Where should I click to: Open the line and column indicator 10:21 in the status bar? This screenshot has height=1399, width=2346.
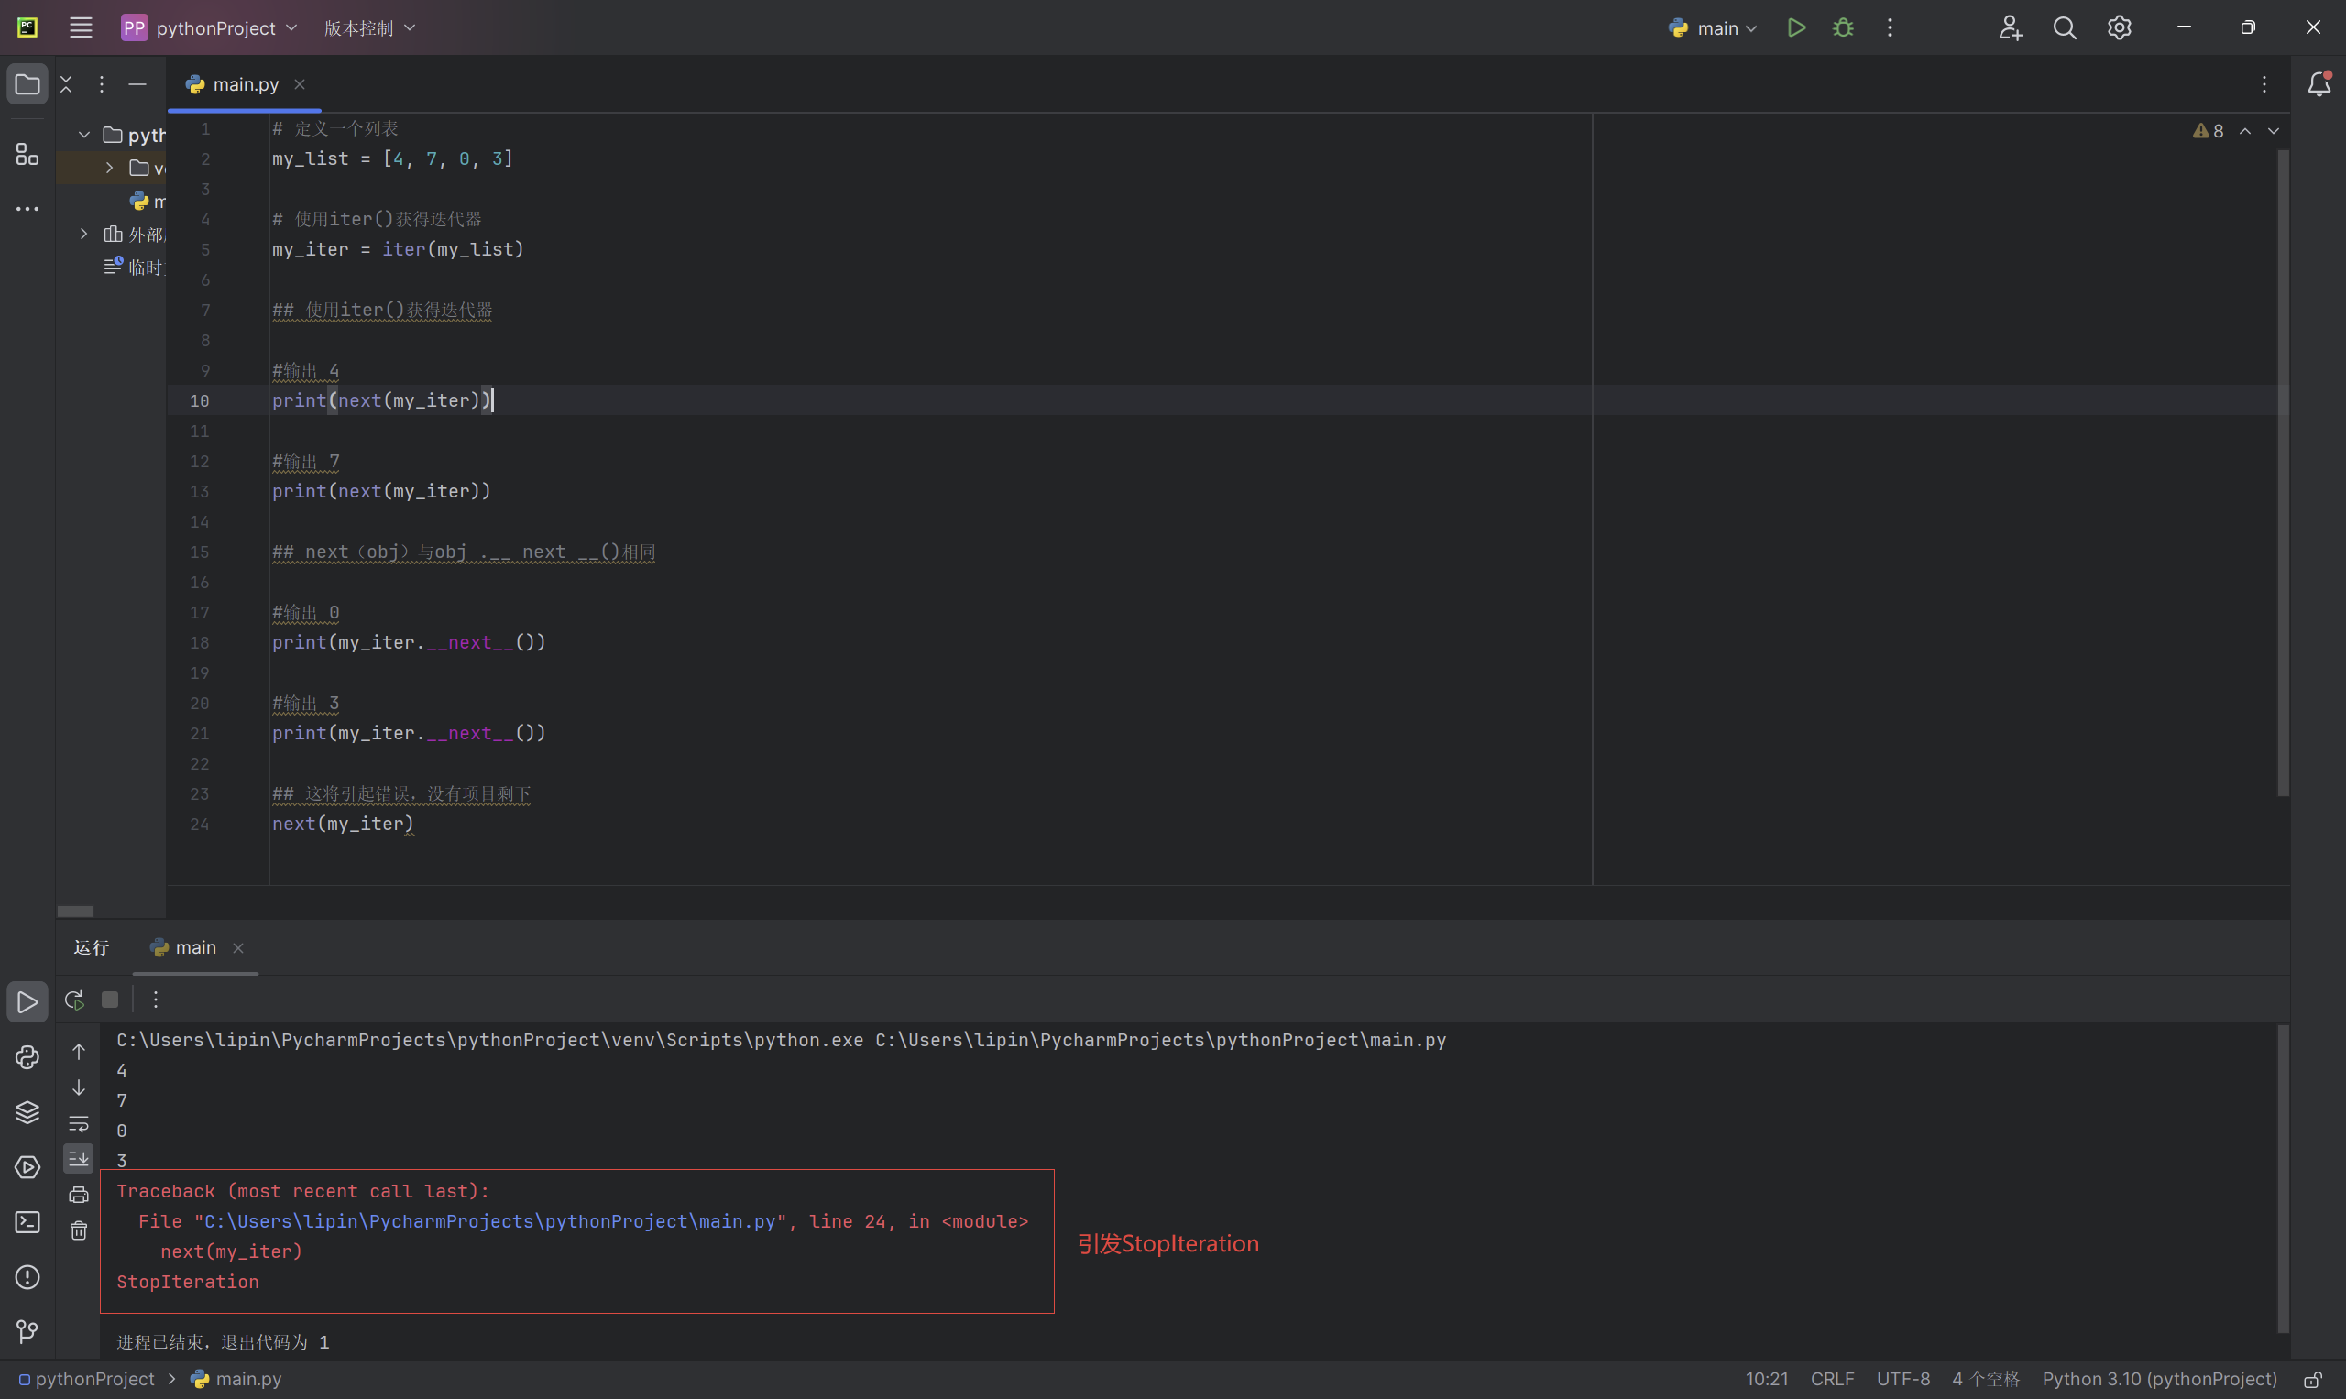coord(1766,1379)
